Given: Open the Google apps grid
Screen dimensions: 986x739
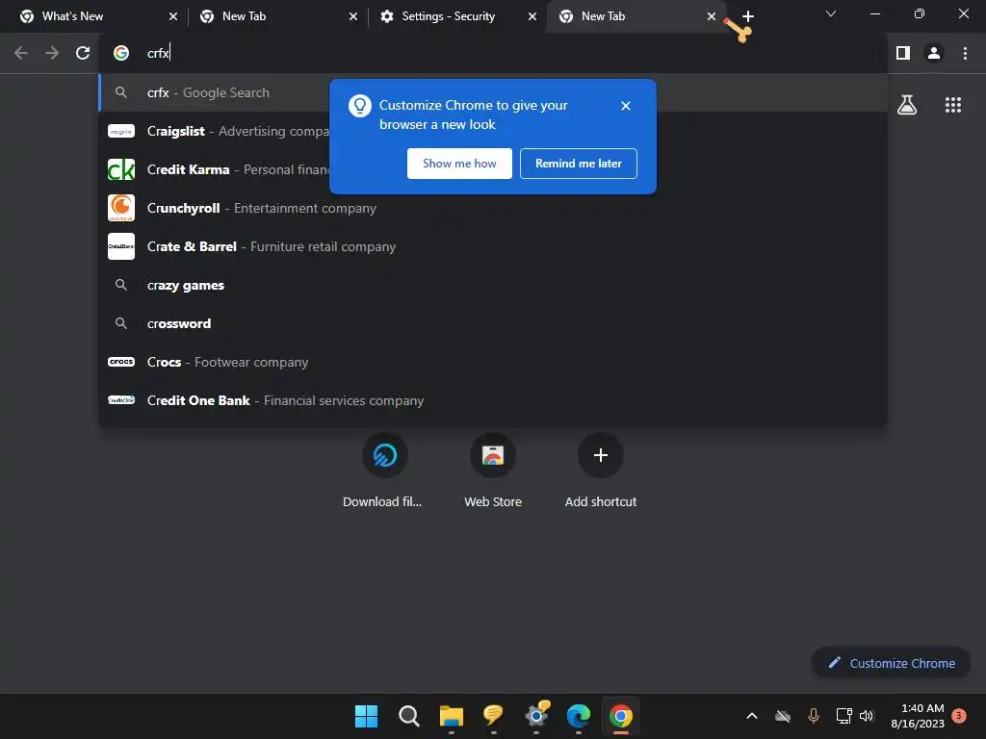Looking at the screenshot, I should (x=953, y=105).
